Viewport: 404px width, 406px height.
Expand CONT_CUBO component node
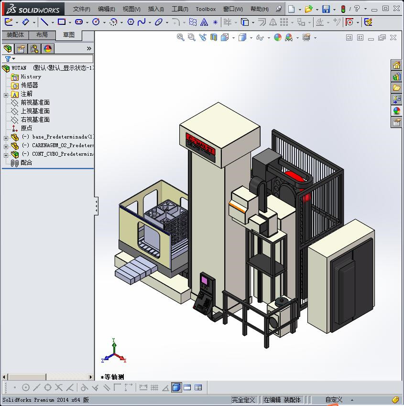pyautogui.click(x=6, y=155)
